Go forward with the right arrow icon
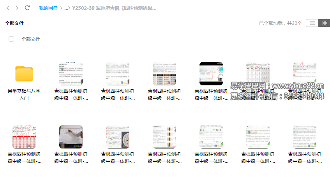 (x=17, y=8)
